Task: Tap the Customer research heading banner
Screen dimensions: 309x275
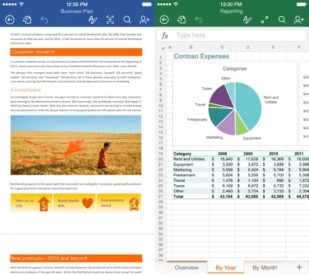Action: (76, 52)
